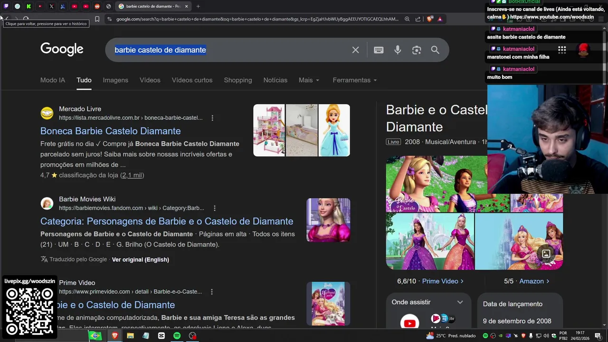The width and height of the screenshot is (608, 342).
Task: Open the volume icon in system tray
Action: (546, 336)
